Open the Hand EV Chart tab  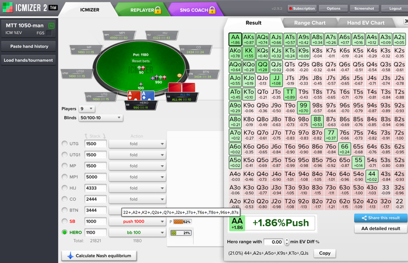(365, 23)
